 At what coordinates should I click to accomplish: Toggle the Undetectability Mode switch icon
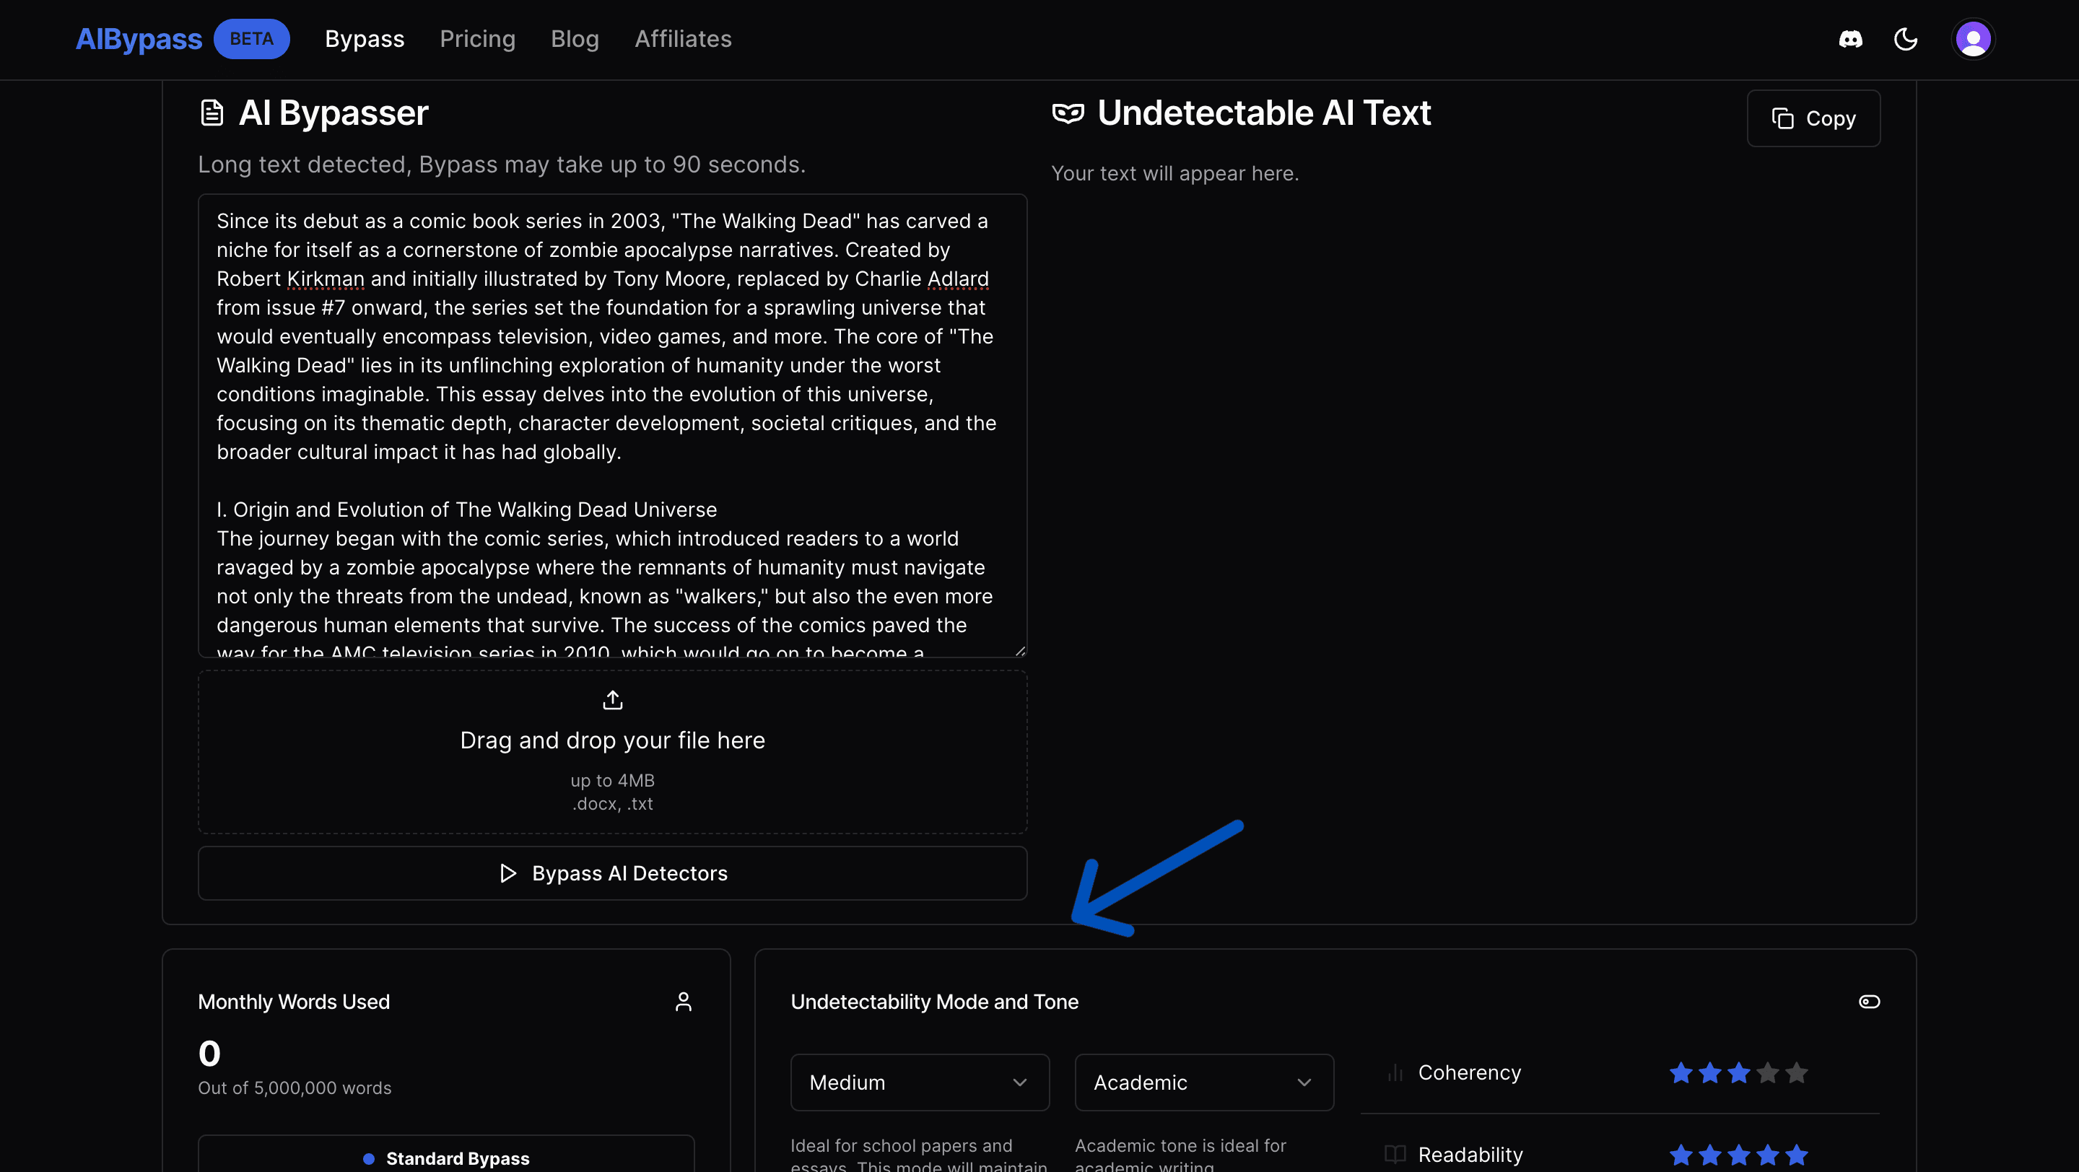tap(1868, 1002)
